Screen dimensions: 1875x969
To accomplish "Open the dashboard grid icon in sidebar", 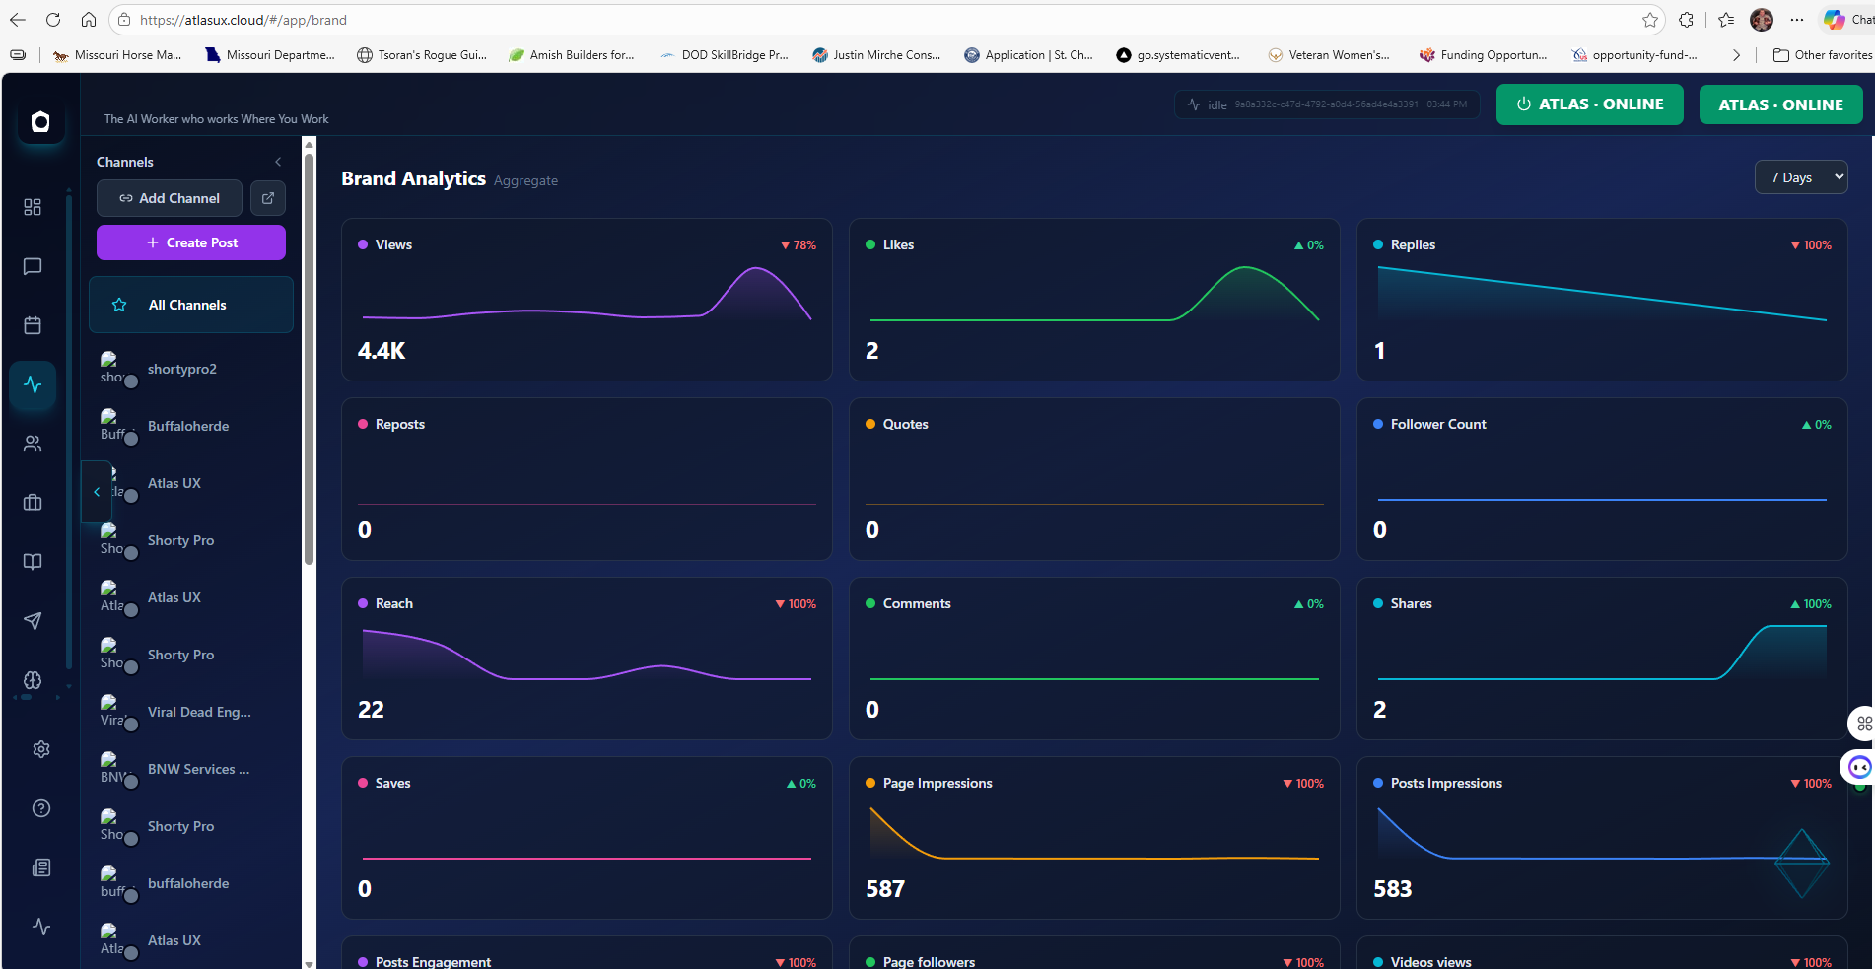I will pos(33,207).
